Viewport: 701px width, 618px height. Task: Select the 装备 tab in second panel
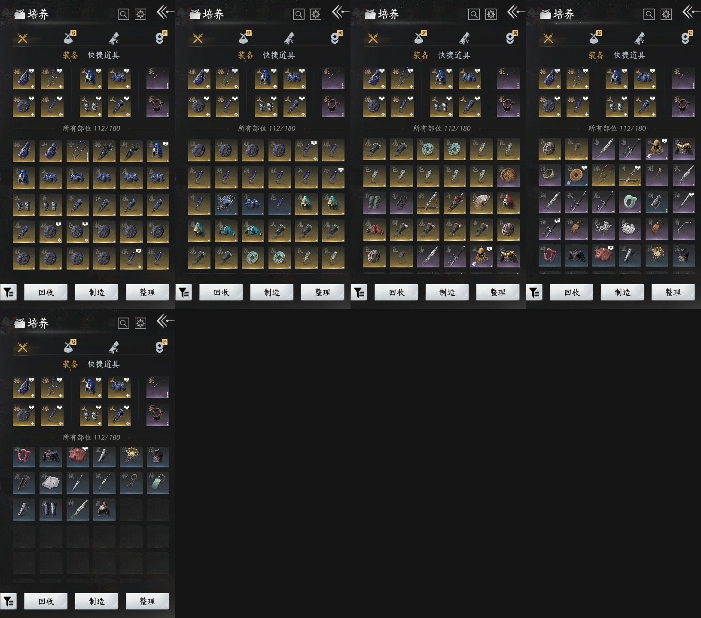[246, 55]
